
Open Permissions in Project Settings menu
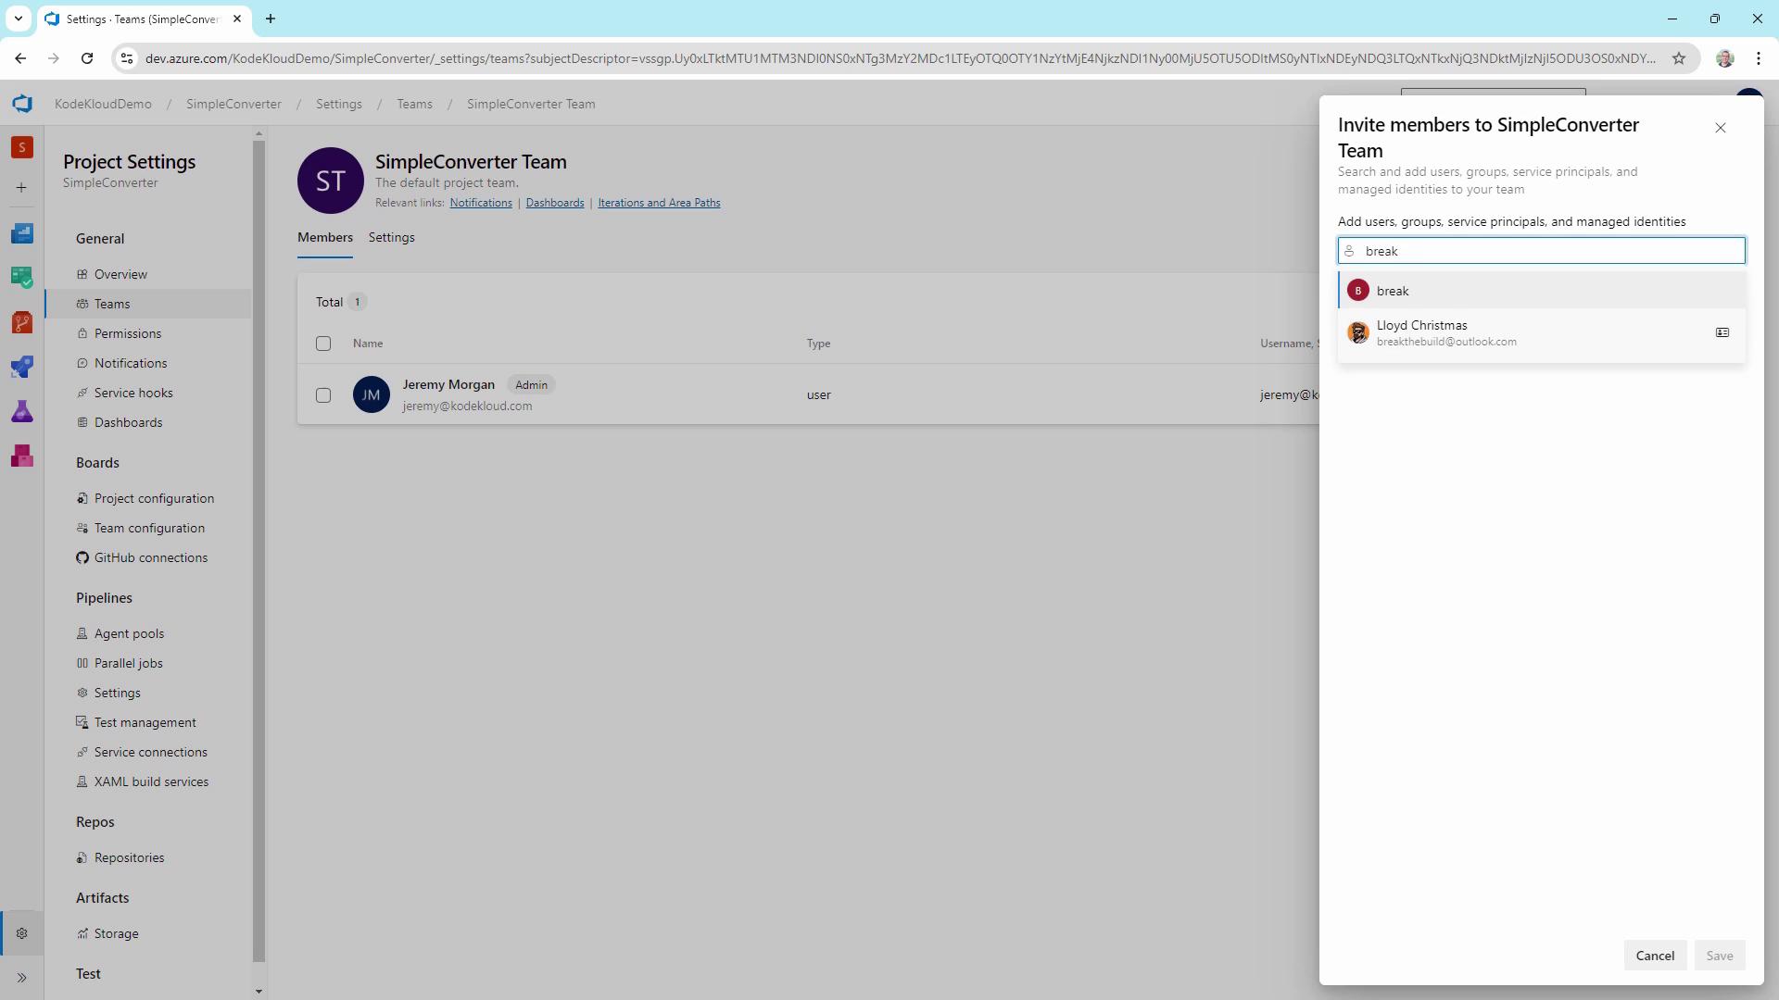point(128,333)
